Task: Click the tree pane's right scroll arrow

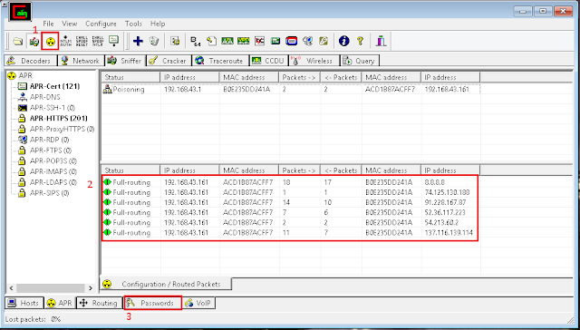Action: tap(91, 287)
